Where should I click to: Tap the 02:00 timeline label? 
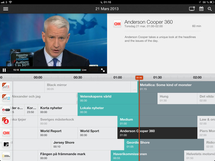(x=197, y=77)
